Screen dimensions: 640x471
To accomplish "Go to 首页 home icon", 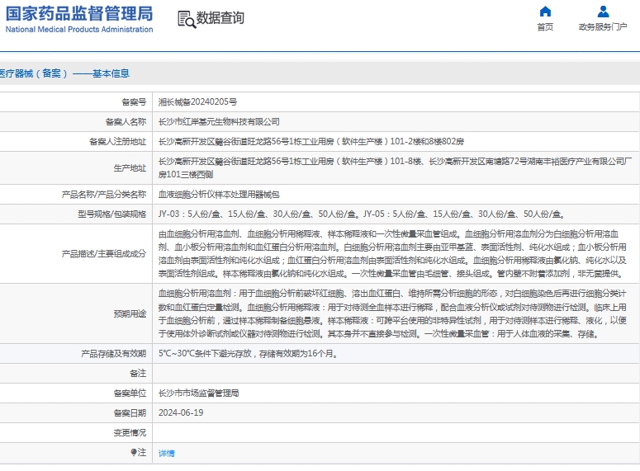I will coord(545,11).
